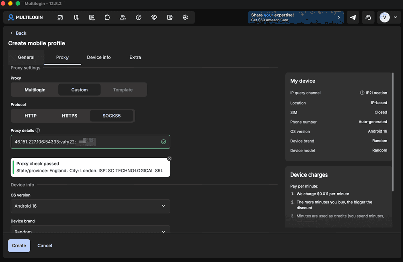The width and height of the screenshot is (403, 262).
Task: Select the Proxy tab
Action: tap(62, 57)
